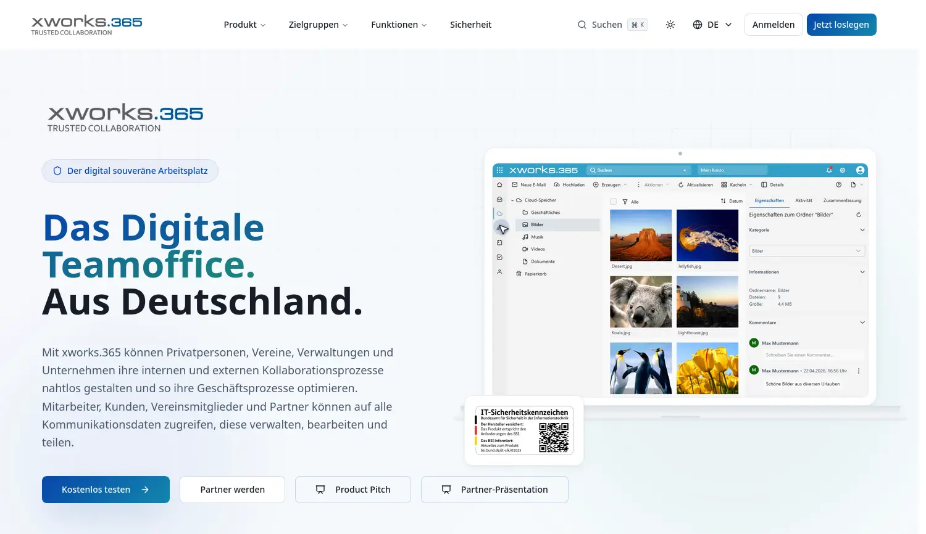The width and height of the screenshot is (926, 534).
Task: Click Neue E-Mail in mockup toolbar
Action: click(x=528, y=185)
